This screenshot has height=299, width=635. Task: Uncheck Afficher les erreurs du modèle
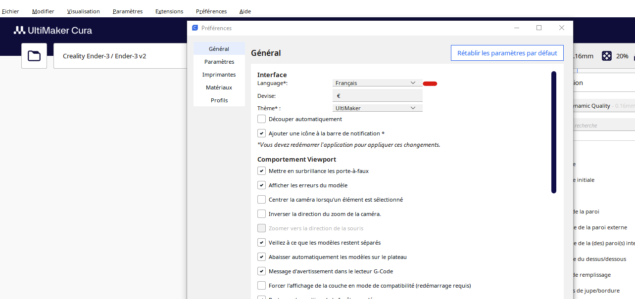point(261,185)
